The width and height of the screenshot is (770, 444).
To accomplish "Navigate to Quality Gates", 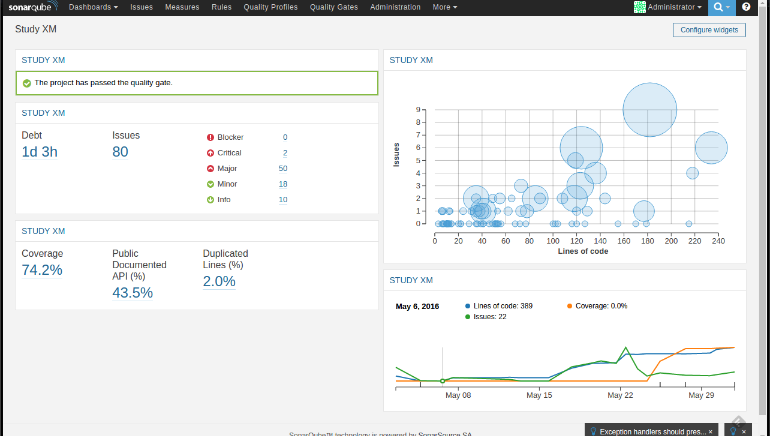I will pyautogui.click(x=334, y=7).
